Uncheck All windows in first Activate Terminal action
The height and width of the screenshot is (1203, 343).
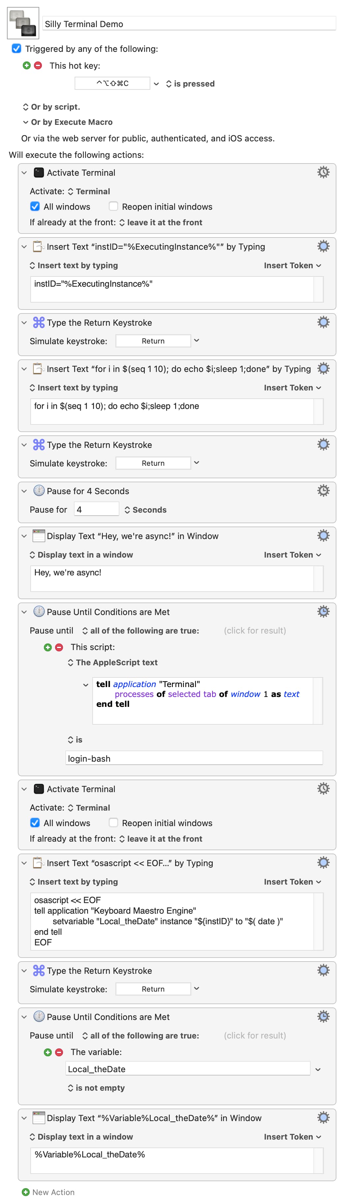[x=35, y=206]
